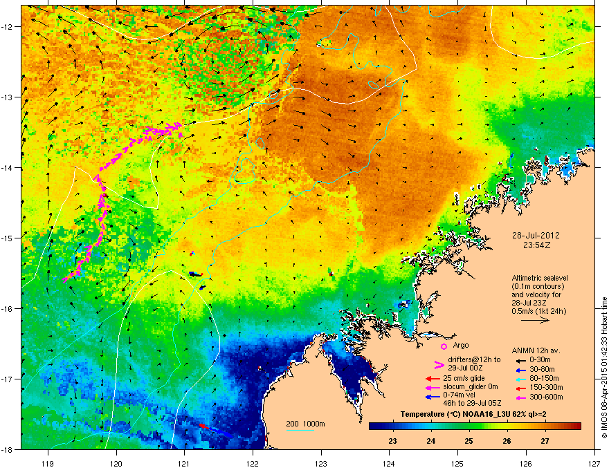Click the longitude axis label 124
Image resolution: width=609 pixels, height=470 pixels.
(389, 464)
